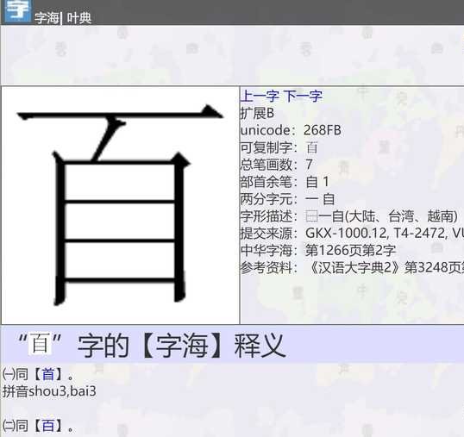Open the 首 link in definition one
Image resolution: width=464 pixels, height=437 pixels.
pyautogui.click(x=48, y=375)
